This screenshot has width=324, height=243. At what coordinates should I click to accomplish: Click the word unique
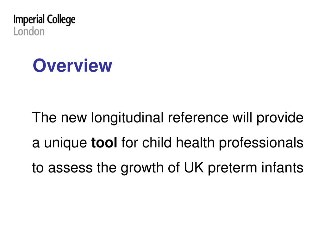[65, 143]
